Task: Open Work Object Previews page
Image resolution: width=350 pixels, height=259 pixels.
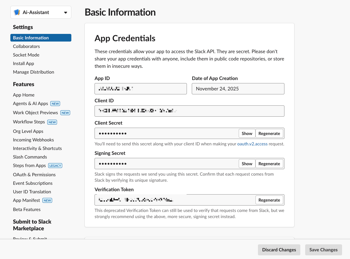Action: coord(35,113)
